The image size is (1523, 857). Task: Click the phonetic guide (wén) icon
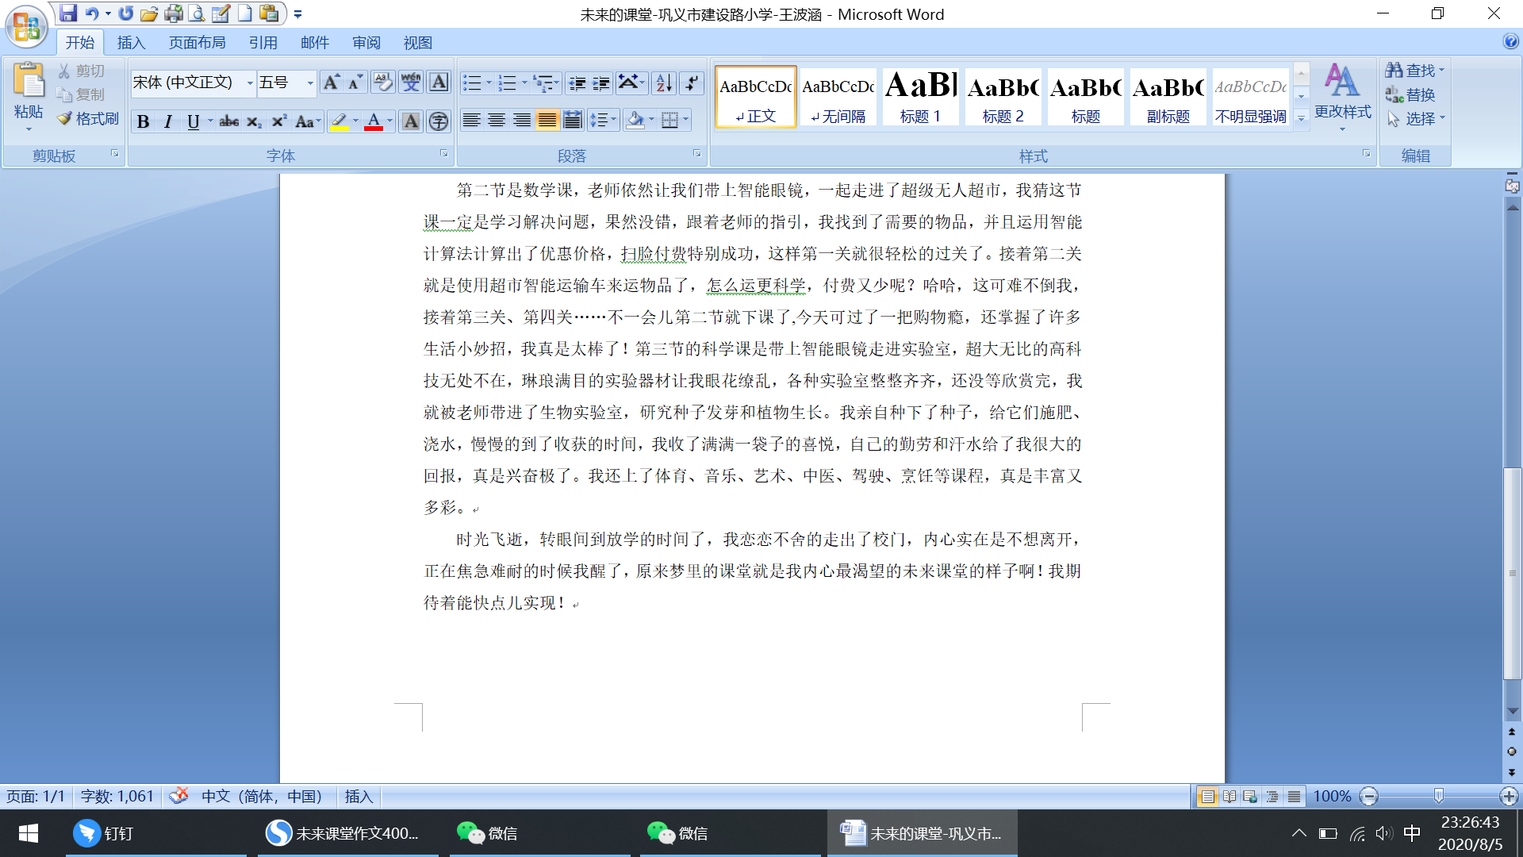[411, 83]
